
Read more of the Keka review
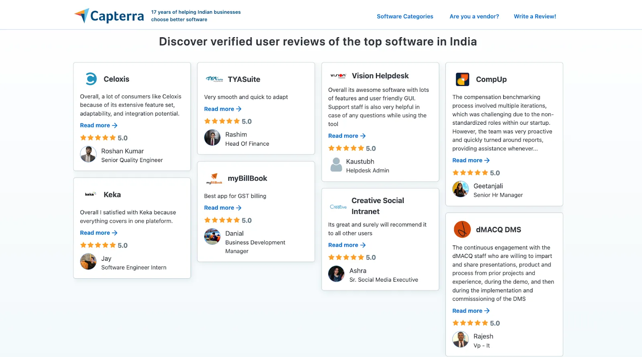99,233
